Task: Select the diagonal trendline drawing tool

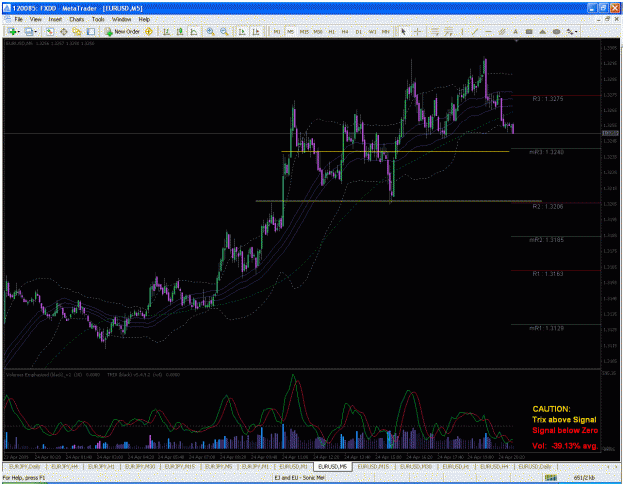Action: coord(475,31)
